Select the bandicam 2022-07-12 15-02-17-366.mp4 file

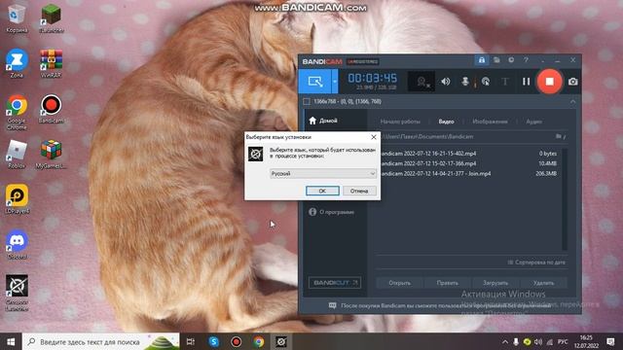click(469, 163)
